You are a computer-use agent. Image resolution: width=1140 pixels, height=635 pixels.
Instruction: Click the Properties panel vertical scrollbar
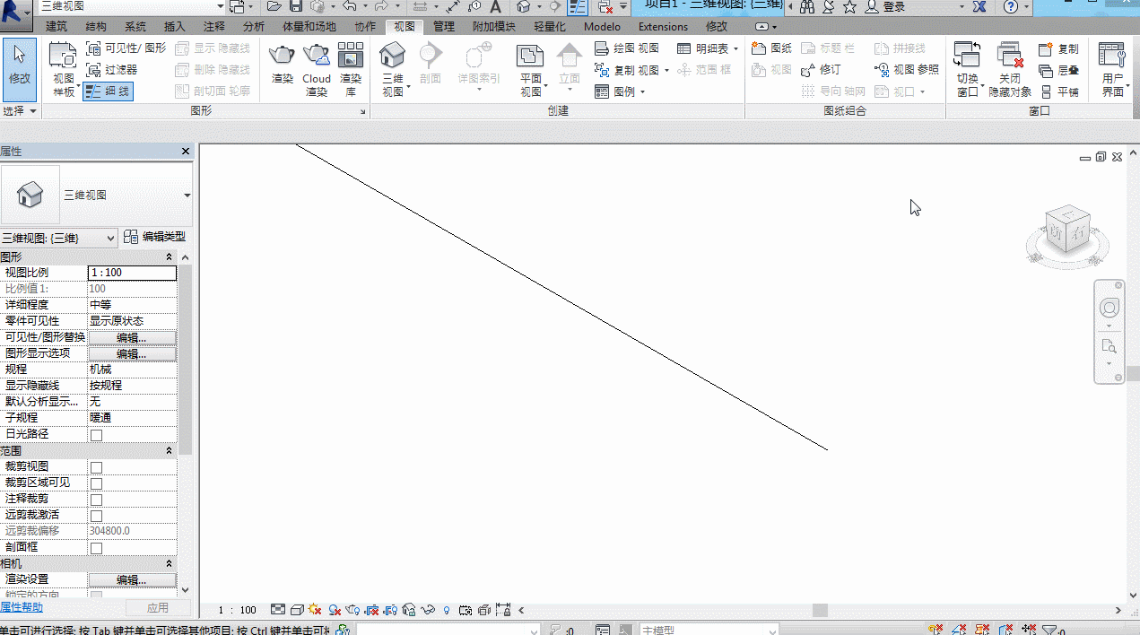point(186,359)
